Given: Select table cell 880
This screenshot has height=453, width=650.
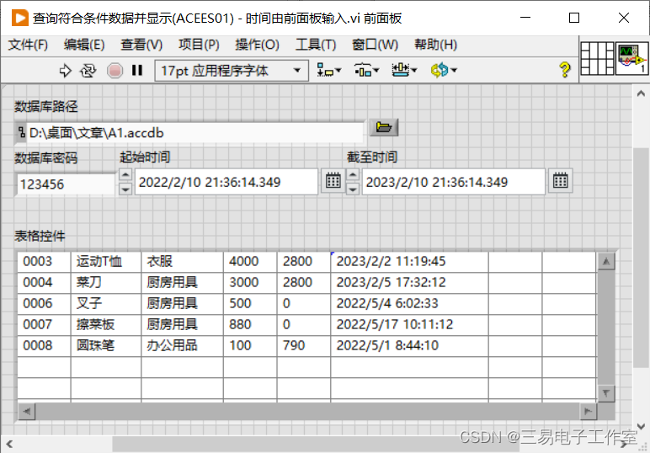Looking at the screenshot, I should point(250,324).
